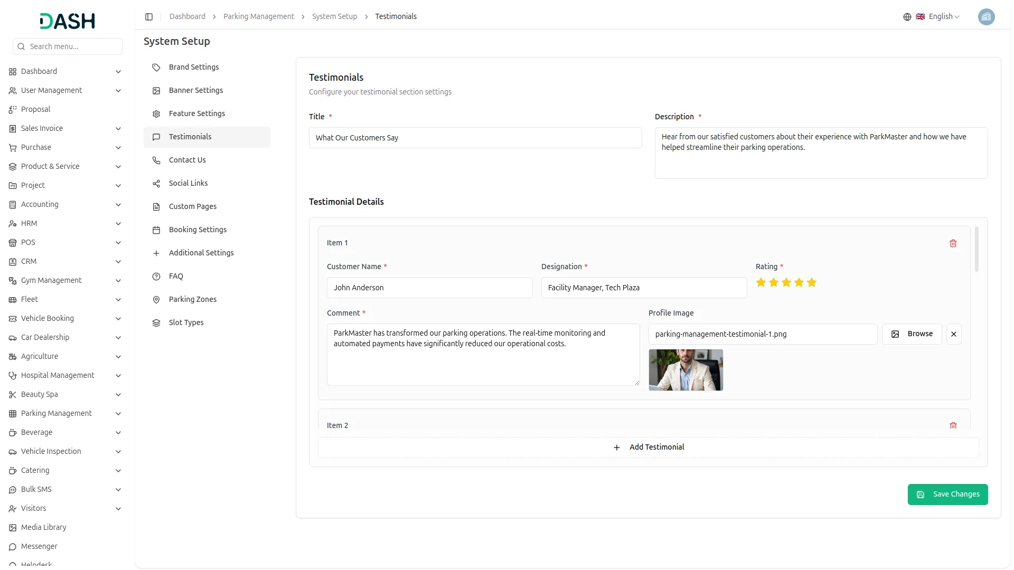Click the DASH logo
This screenshot has height=570, width=1014.
click(x=67, y=21)
